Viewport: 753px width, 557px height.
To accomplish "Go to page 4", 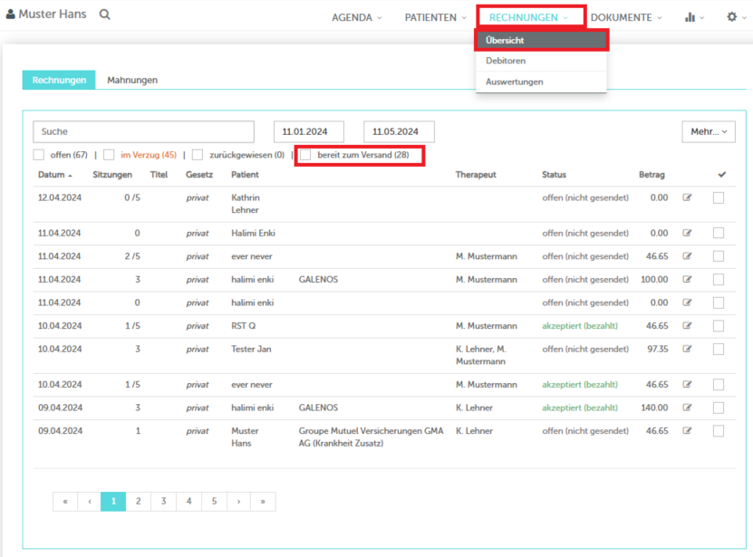I will click(189, 502).
